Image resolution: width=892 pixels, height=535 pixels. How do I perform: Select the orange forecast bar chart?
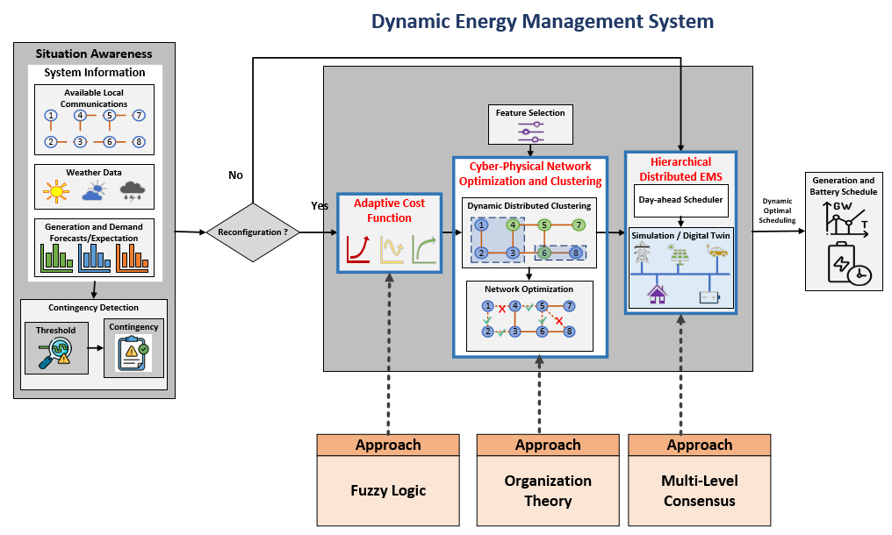[x=133, y=258]
